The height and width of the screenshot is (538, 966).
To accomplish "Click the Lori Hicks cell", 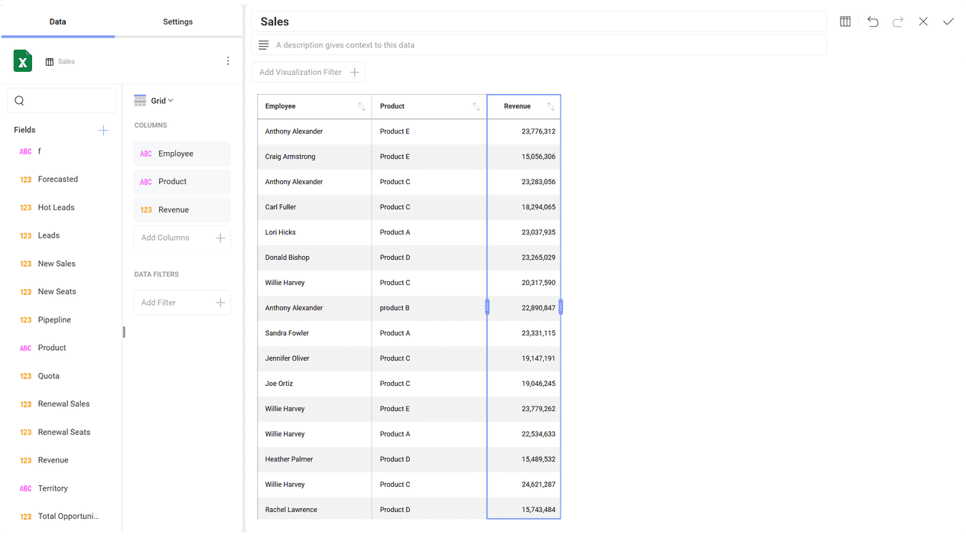I will 314,232.
